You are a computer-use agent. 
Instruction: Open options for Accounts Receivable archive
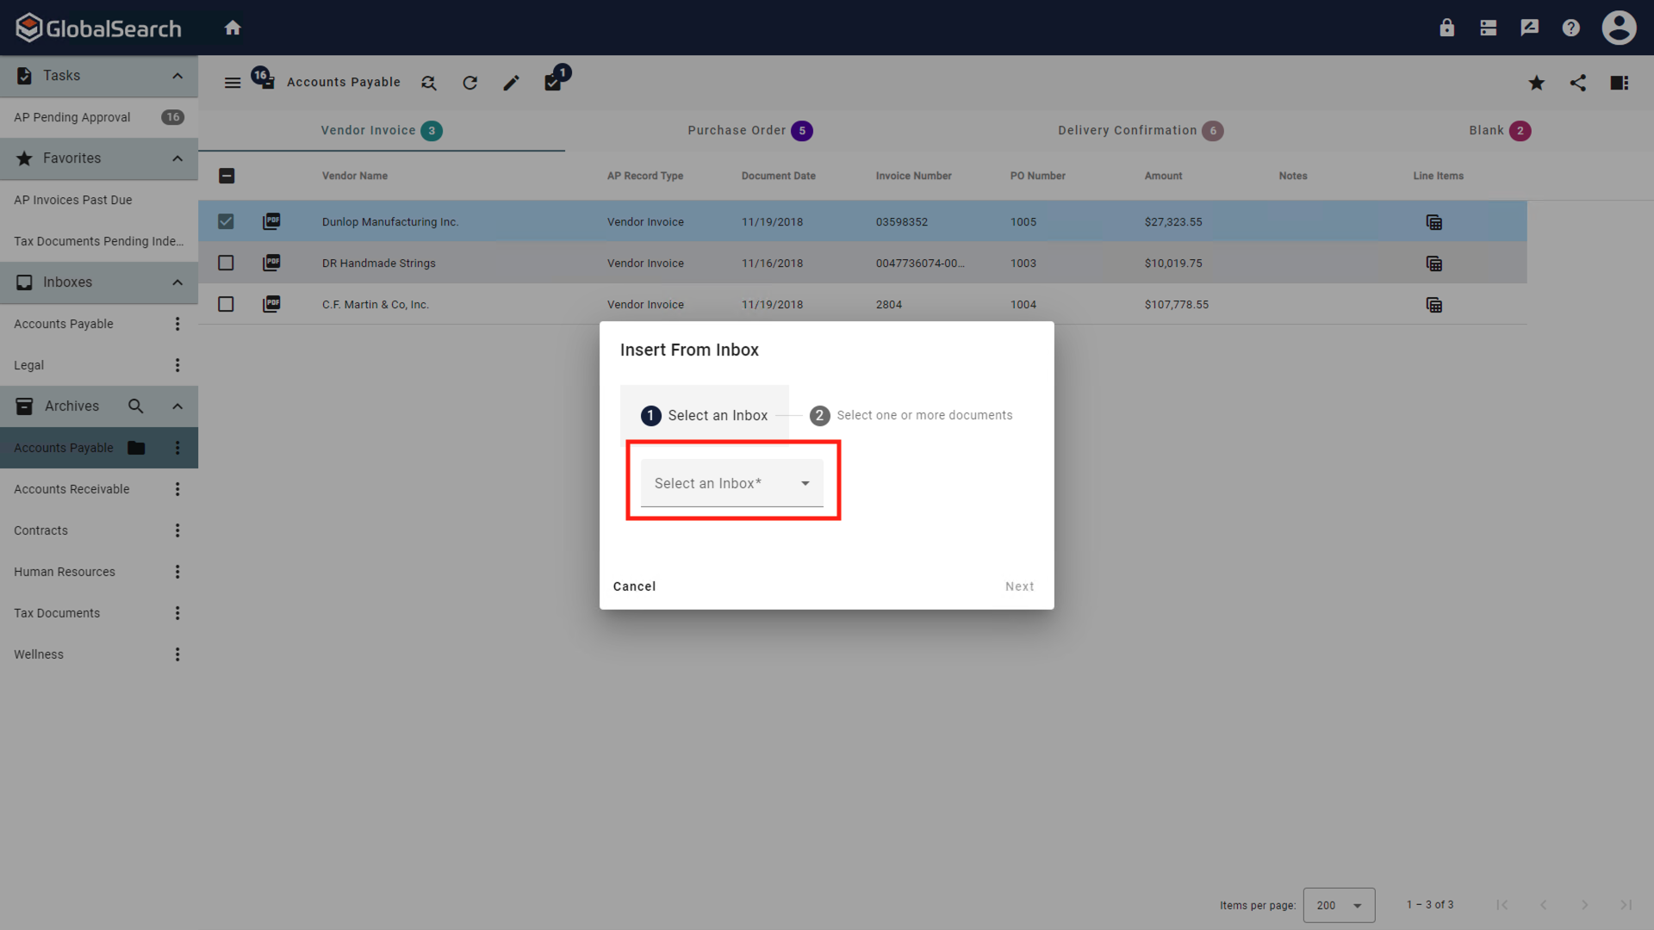[177, 489]
